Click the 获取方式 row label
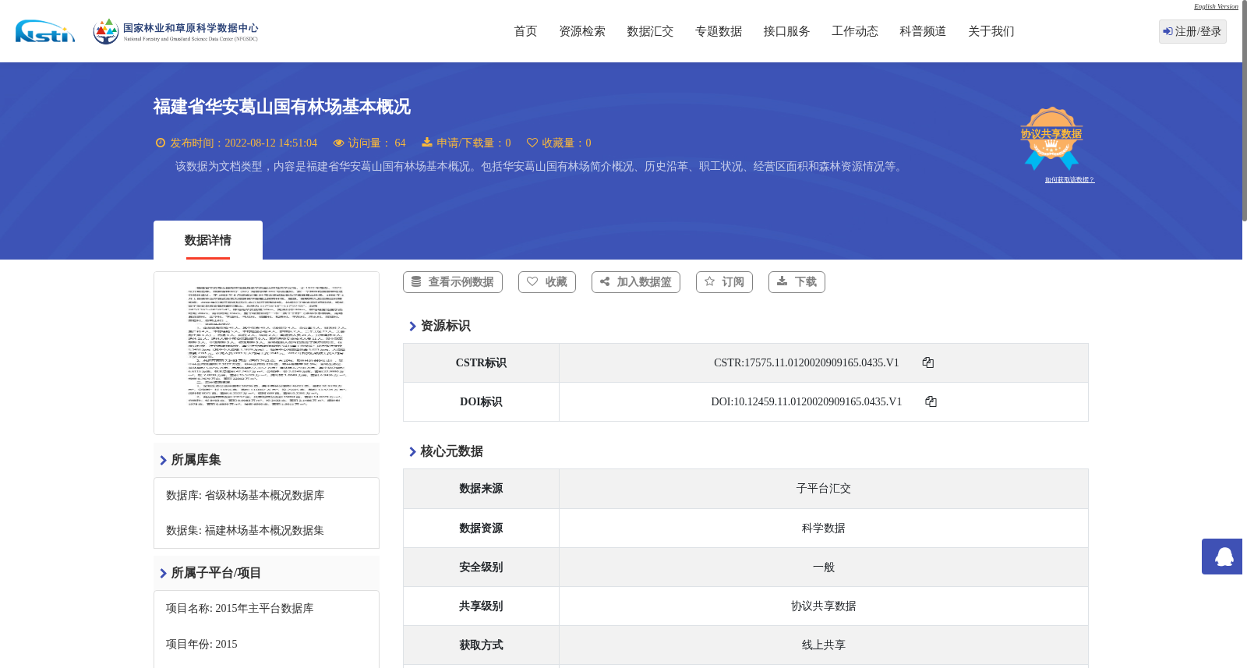 coord(481,645)
